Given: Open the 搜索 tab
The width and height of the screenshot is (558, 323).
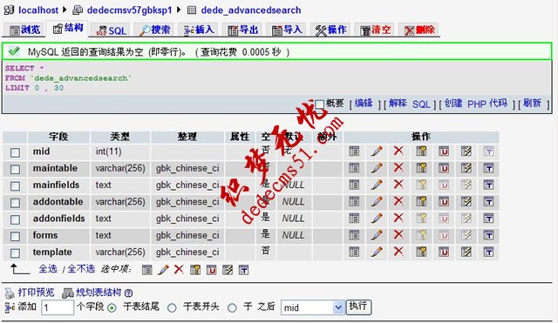Looking at the screenshot, I should pos(154,30).
